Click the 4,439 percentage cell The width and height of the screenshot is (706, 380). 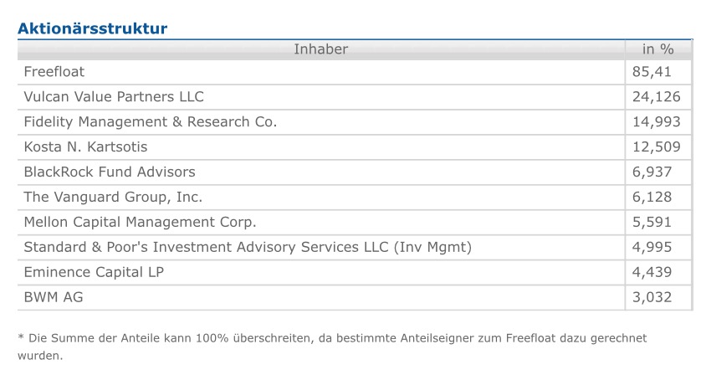click(x=652, y=272)
